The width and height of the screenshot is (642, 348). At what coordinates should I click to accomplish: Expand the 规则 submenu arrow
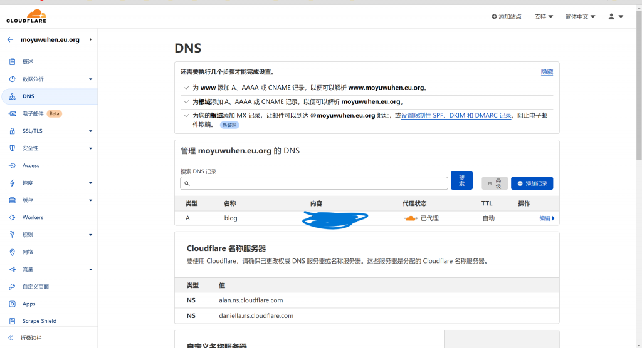[90, 235]
